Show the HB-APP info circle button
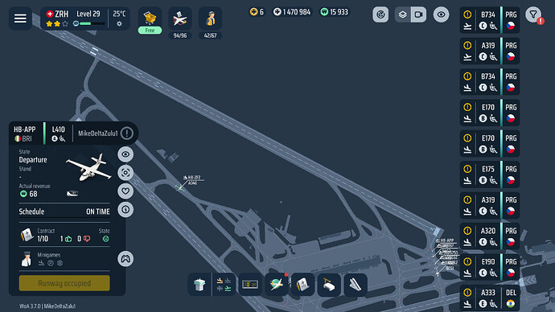Viewport: 555px width, 312px height. coord(125,209)
